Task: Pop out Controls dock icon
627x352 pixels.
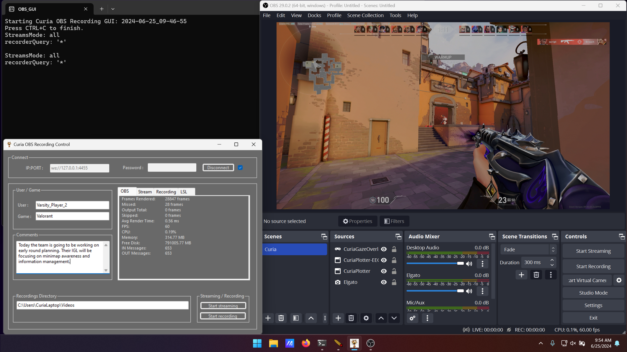Action: (621, 236)
